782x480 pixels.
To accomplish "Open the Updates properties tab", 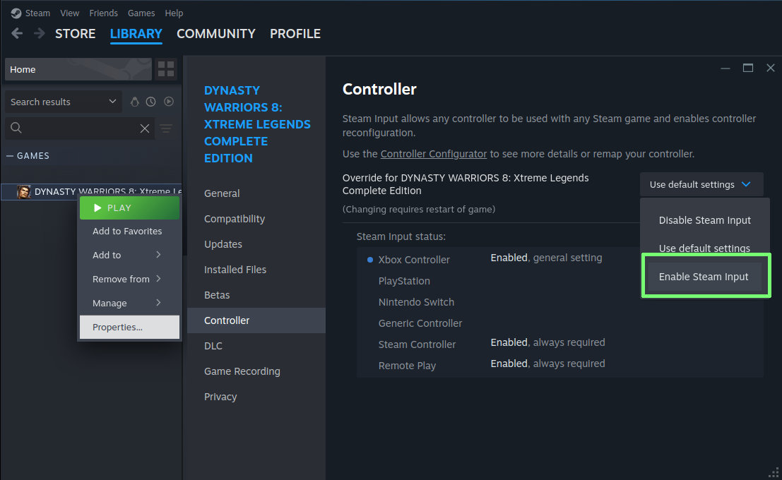I will click(256, 244).
